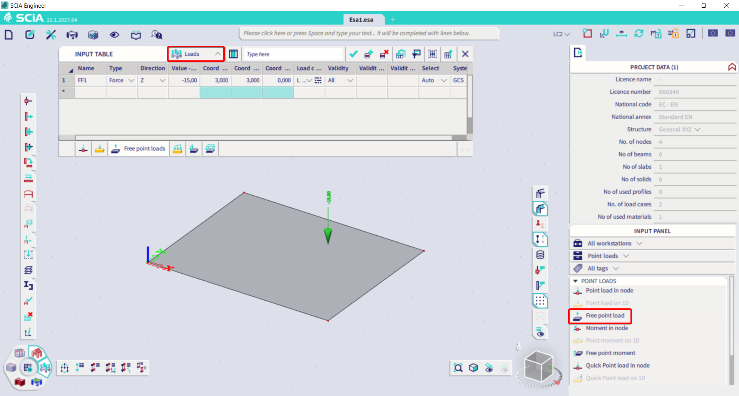Click the refresh arrows icon in top right toolbar
Screen dimensions: 739x396
point(639,33)
